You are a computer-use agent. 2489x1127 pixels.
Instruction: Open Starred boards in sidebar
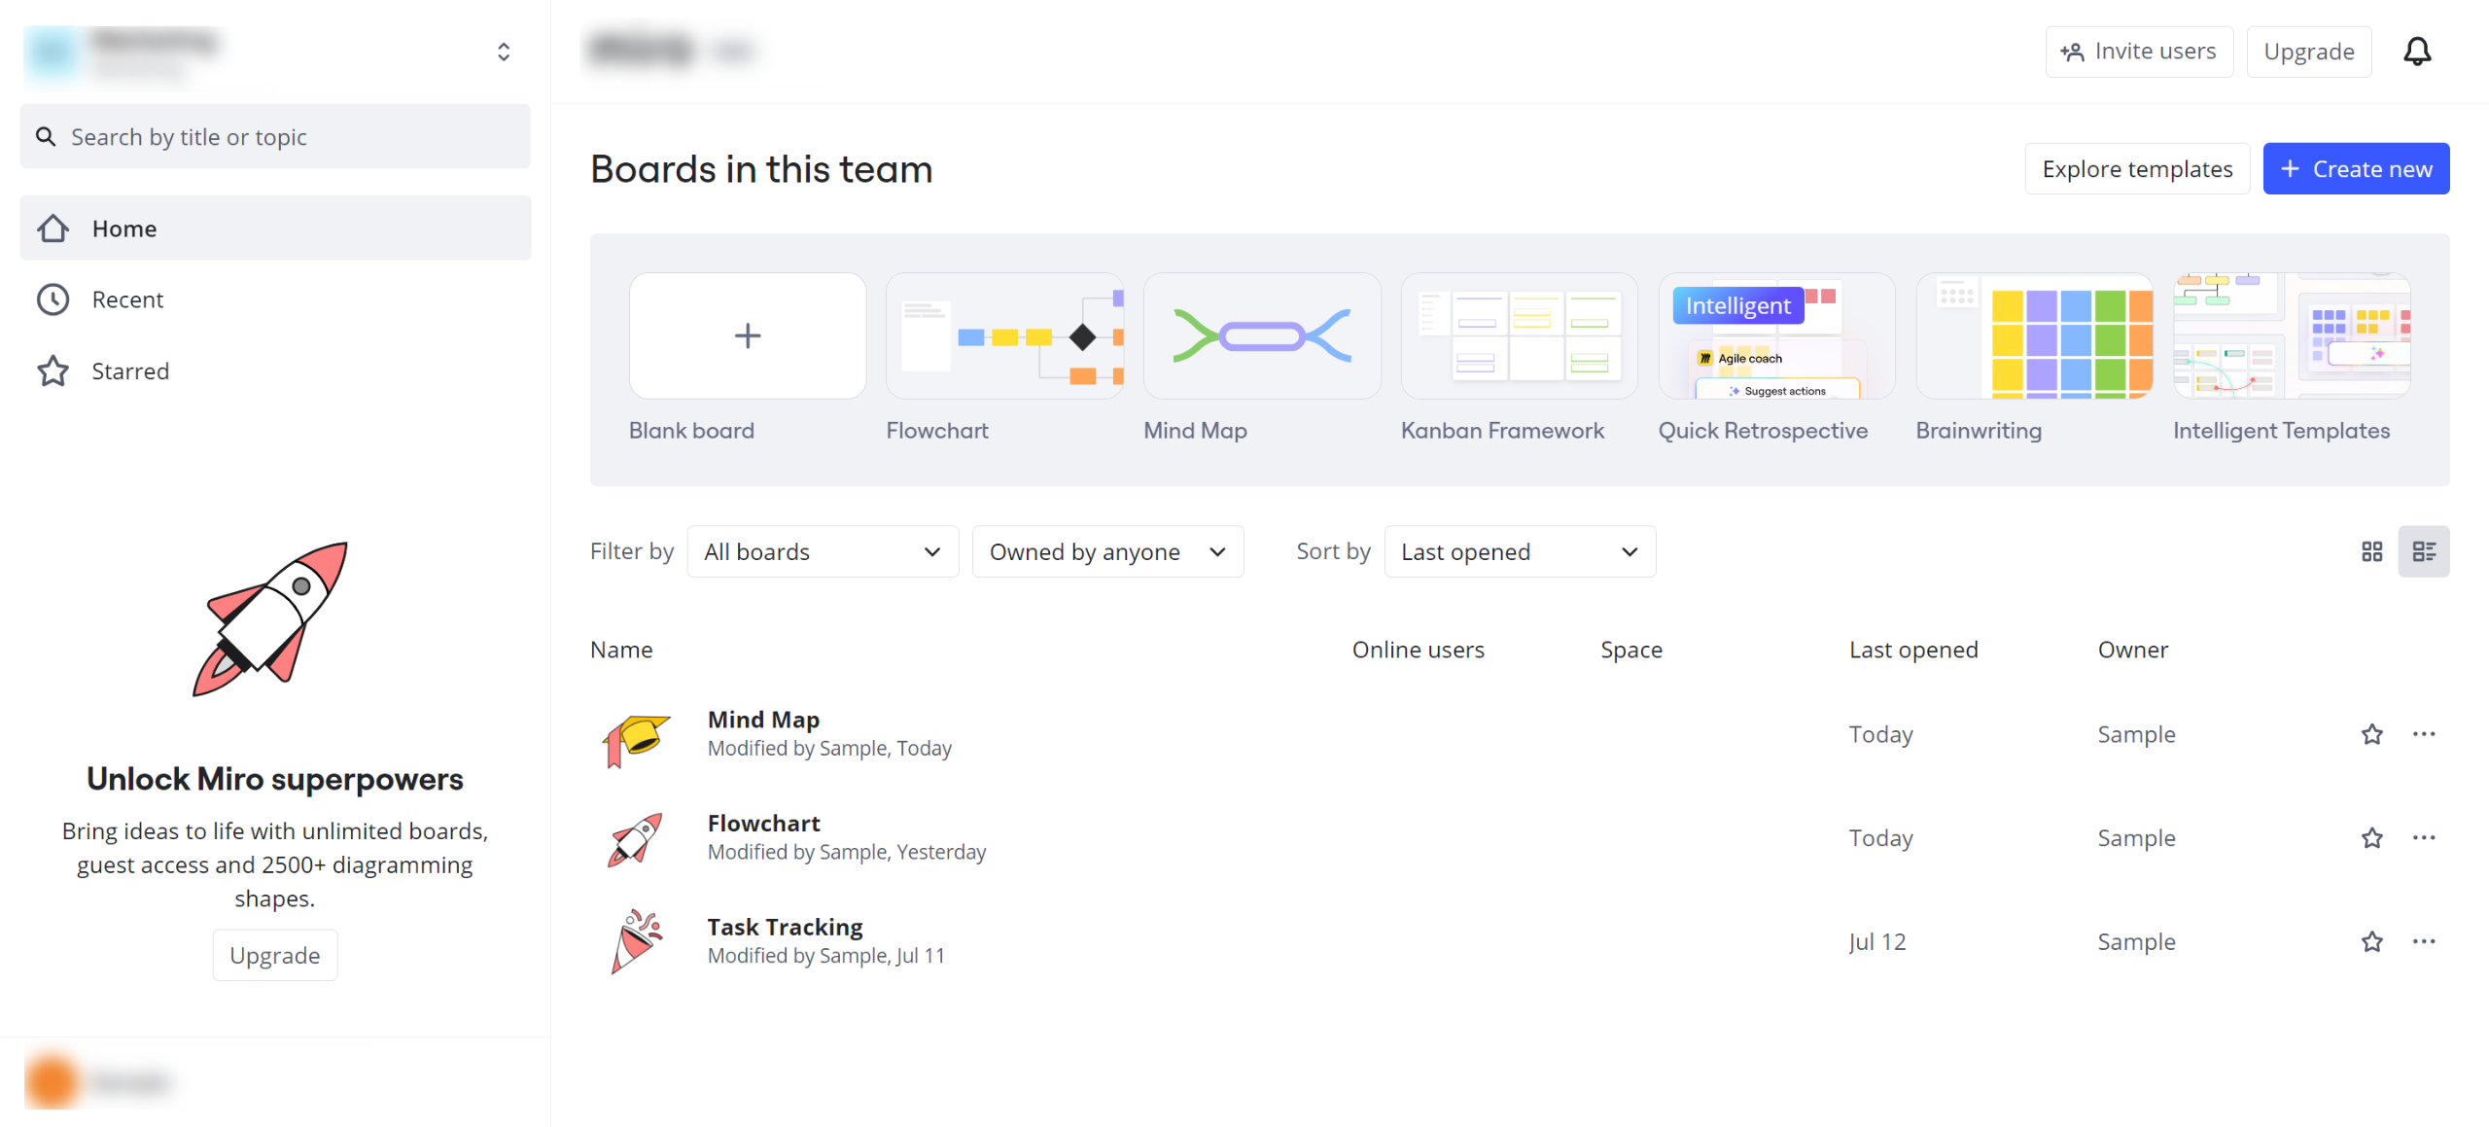(x=130, y=370)
